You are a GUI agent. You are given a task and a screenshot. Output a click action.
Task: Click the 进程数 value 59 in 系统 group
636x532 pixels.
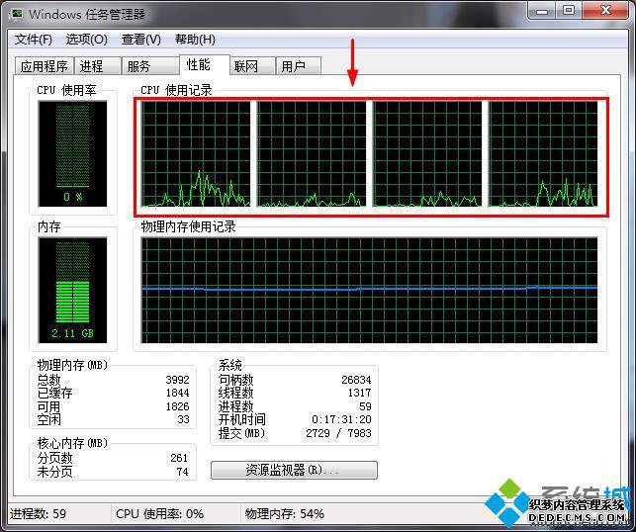tap(365, 406)
